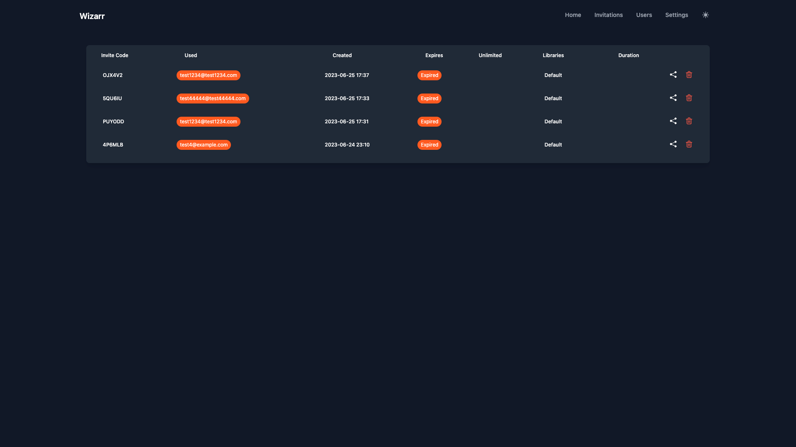Click test4@example.com user badge
Screen dimensions: 796x447
point(204,145)
